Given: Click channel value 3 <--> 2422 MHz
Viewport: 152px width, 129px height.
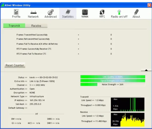Looking at the screenshot, I should click(x=37, y=85).
